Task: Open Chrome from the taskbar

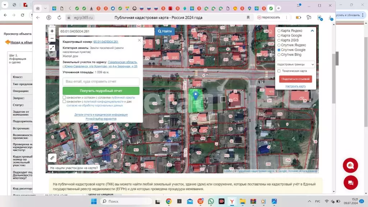Action: click(169, 201)
